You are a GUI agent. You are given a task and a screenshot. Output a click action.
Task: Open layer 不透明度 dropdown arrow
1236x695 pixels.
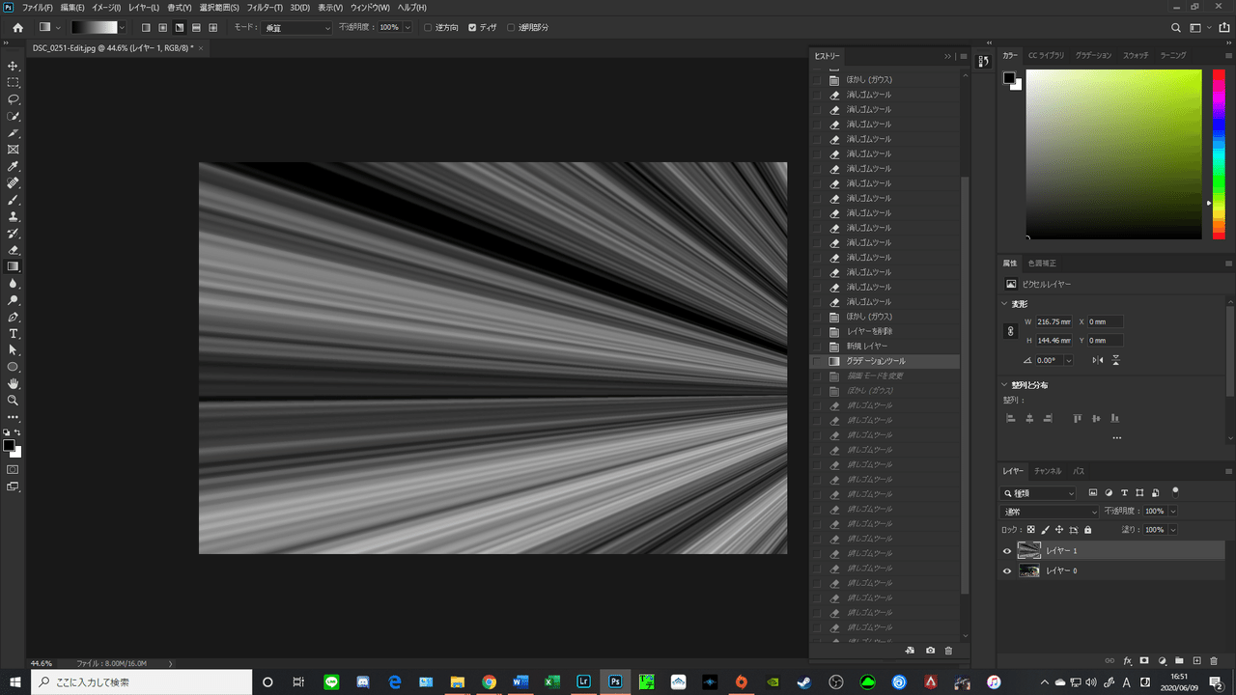coord(1172,512)
